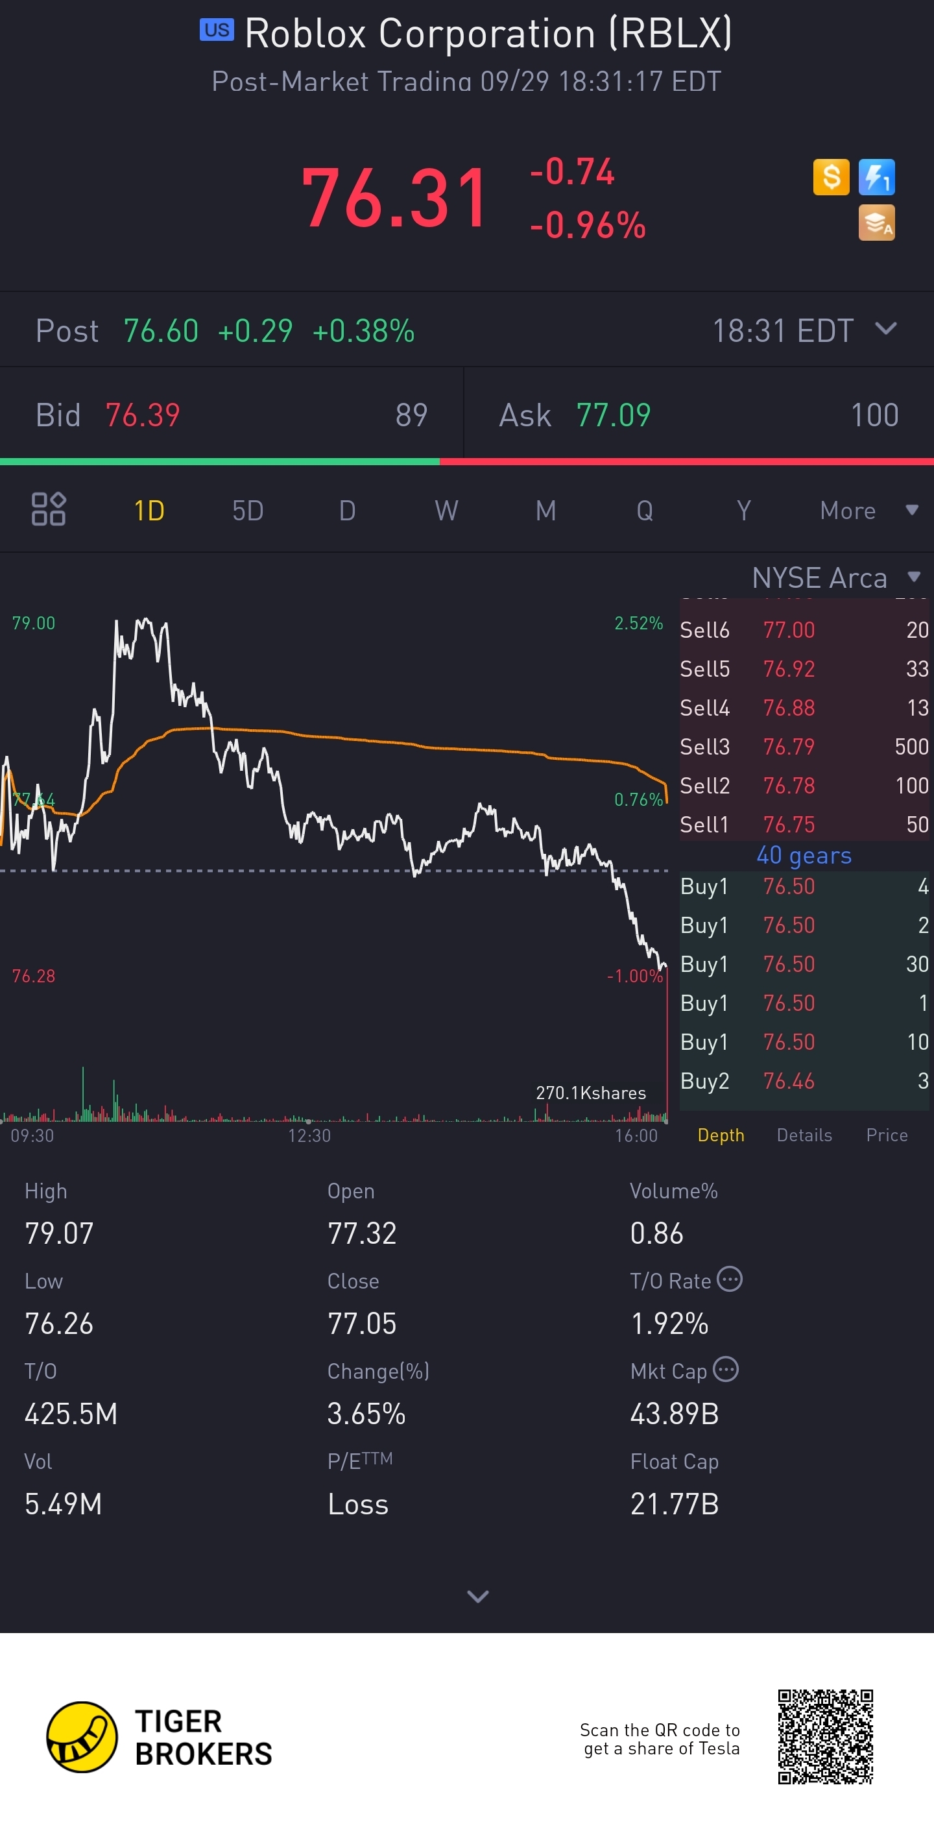The image size is (934, 1842).
Task: Select the 1D chart tab
Action: [149, 511]
